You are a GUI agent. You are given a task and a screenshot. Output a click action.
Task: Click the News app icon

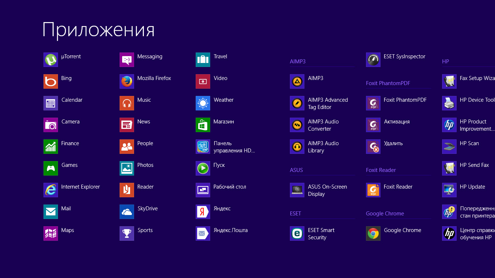[127, 125]
